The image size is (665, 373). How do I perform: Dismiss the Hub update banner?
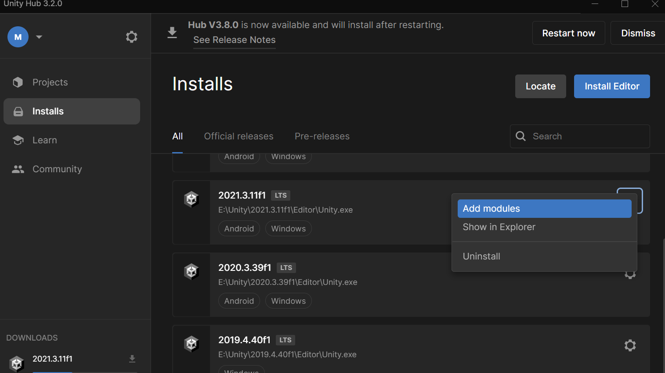click(638, 33)
